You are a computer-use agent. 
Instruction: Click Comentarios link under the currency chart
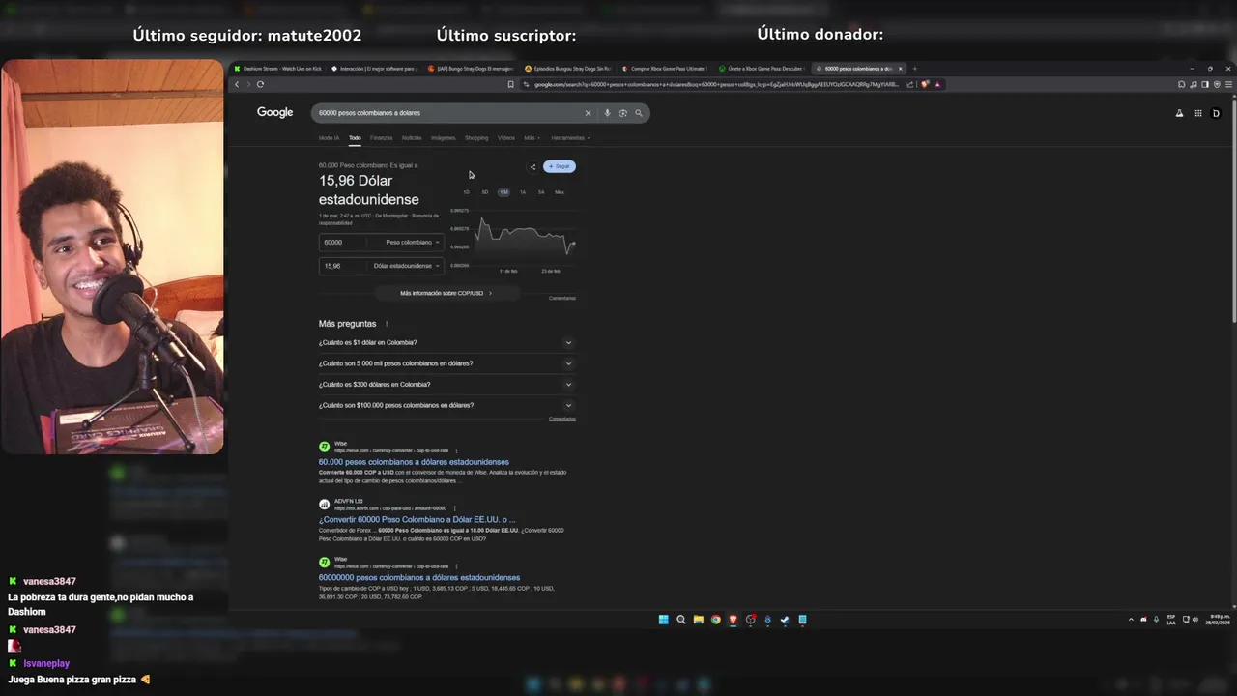point(562,298)
